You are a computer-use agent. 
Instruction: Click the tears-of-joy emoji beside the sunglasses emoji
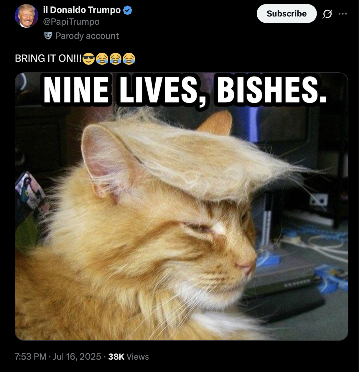[102, 59]
